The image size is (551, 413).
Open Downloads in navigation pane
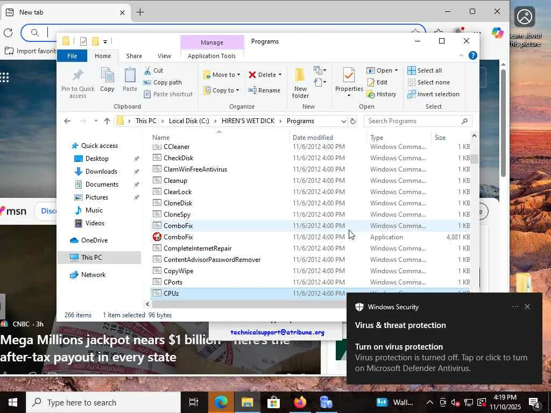[x=101, y=172]
